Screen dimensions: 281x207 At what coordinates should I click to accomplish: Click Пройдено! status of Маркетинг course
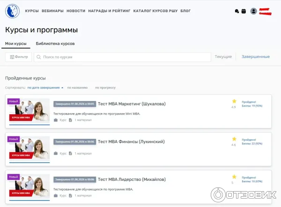tap(249, 102)
